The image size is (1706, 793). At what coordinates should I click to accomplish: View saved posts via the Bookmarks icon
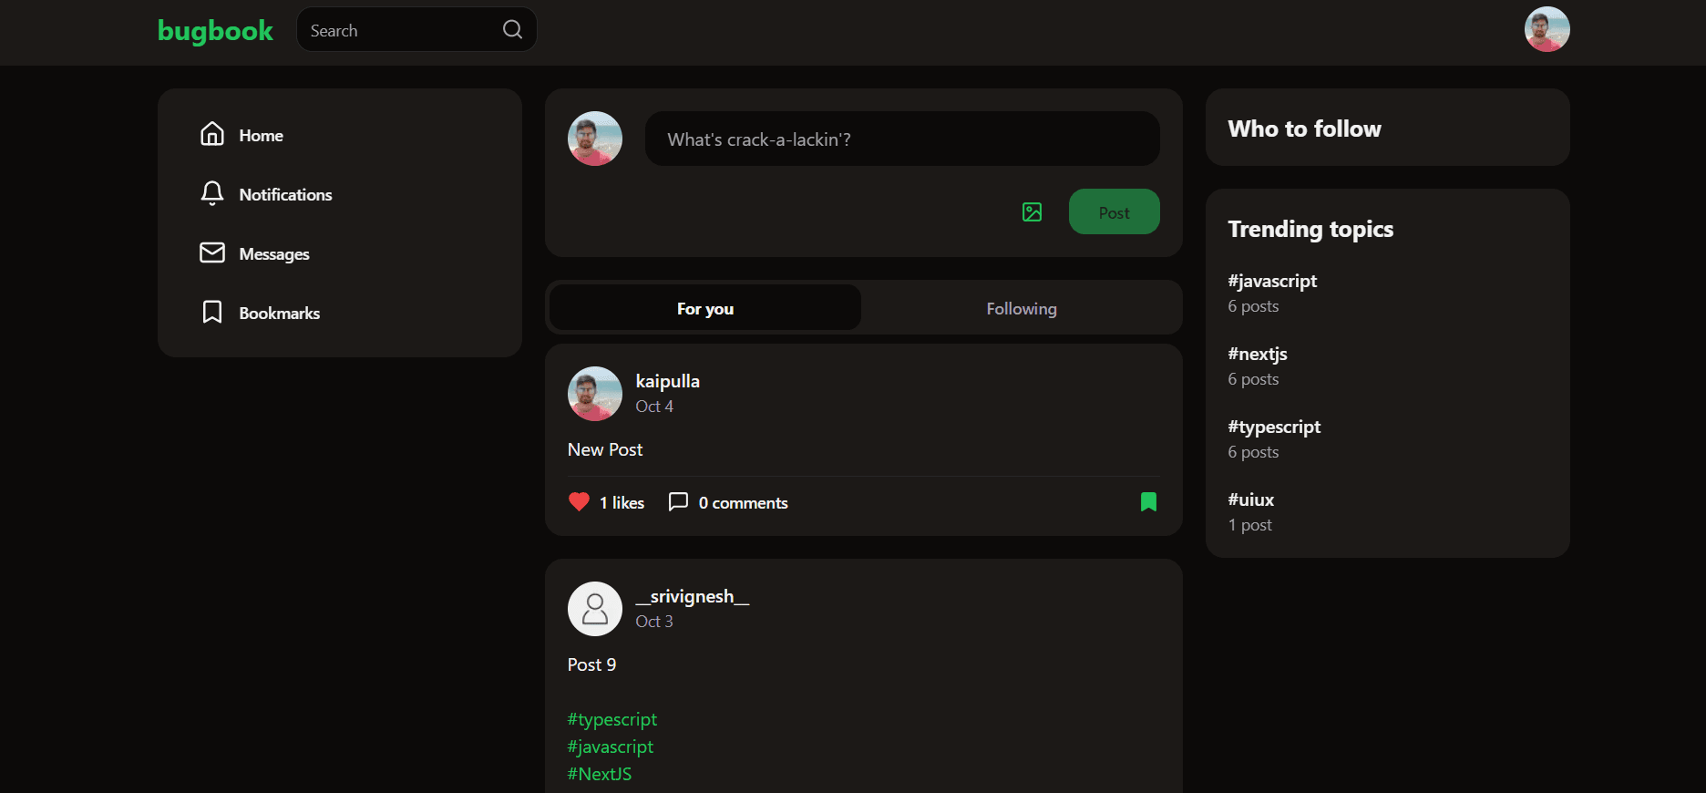point(212,312)
